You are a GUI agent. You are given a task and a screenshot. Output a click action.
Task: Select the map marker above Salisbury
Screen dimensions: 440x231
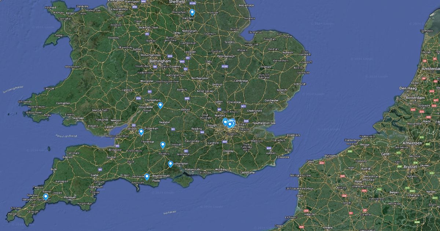(x=163, y=145)
